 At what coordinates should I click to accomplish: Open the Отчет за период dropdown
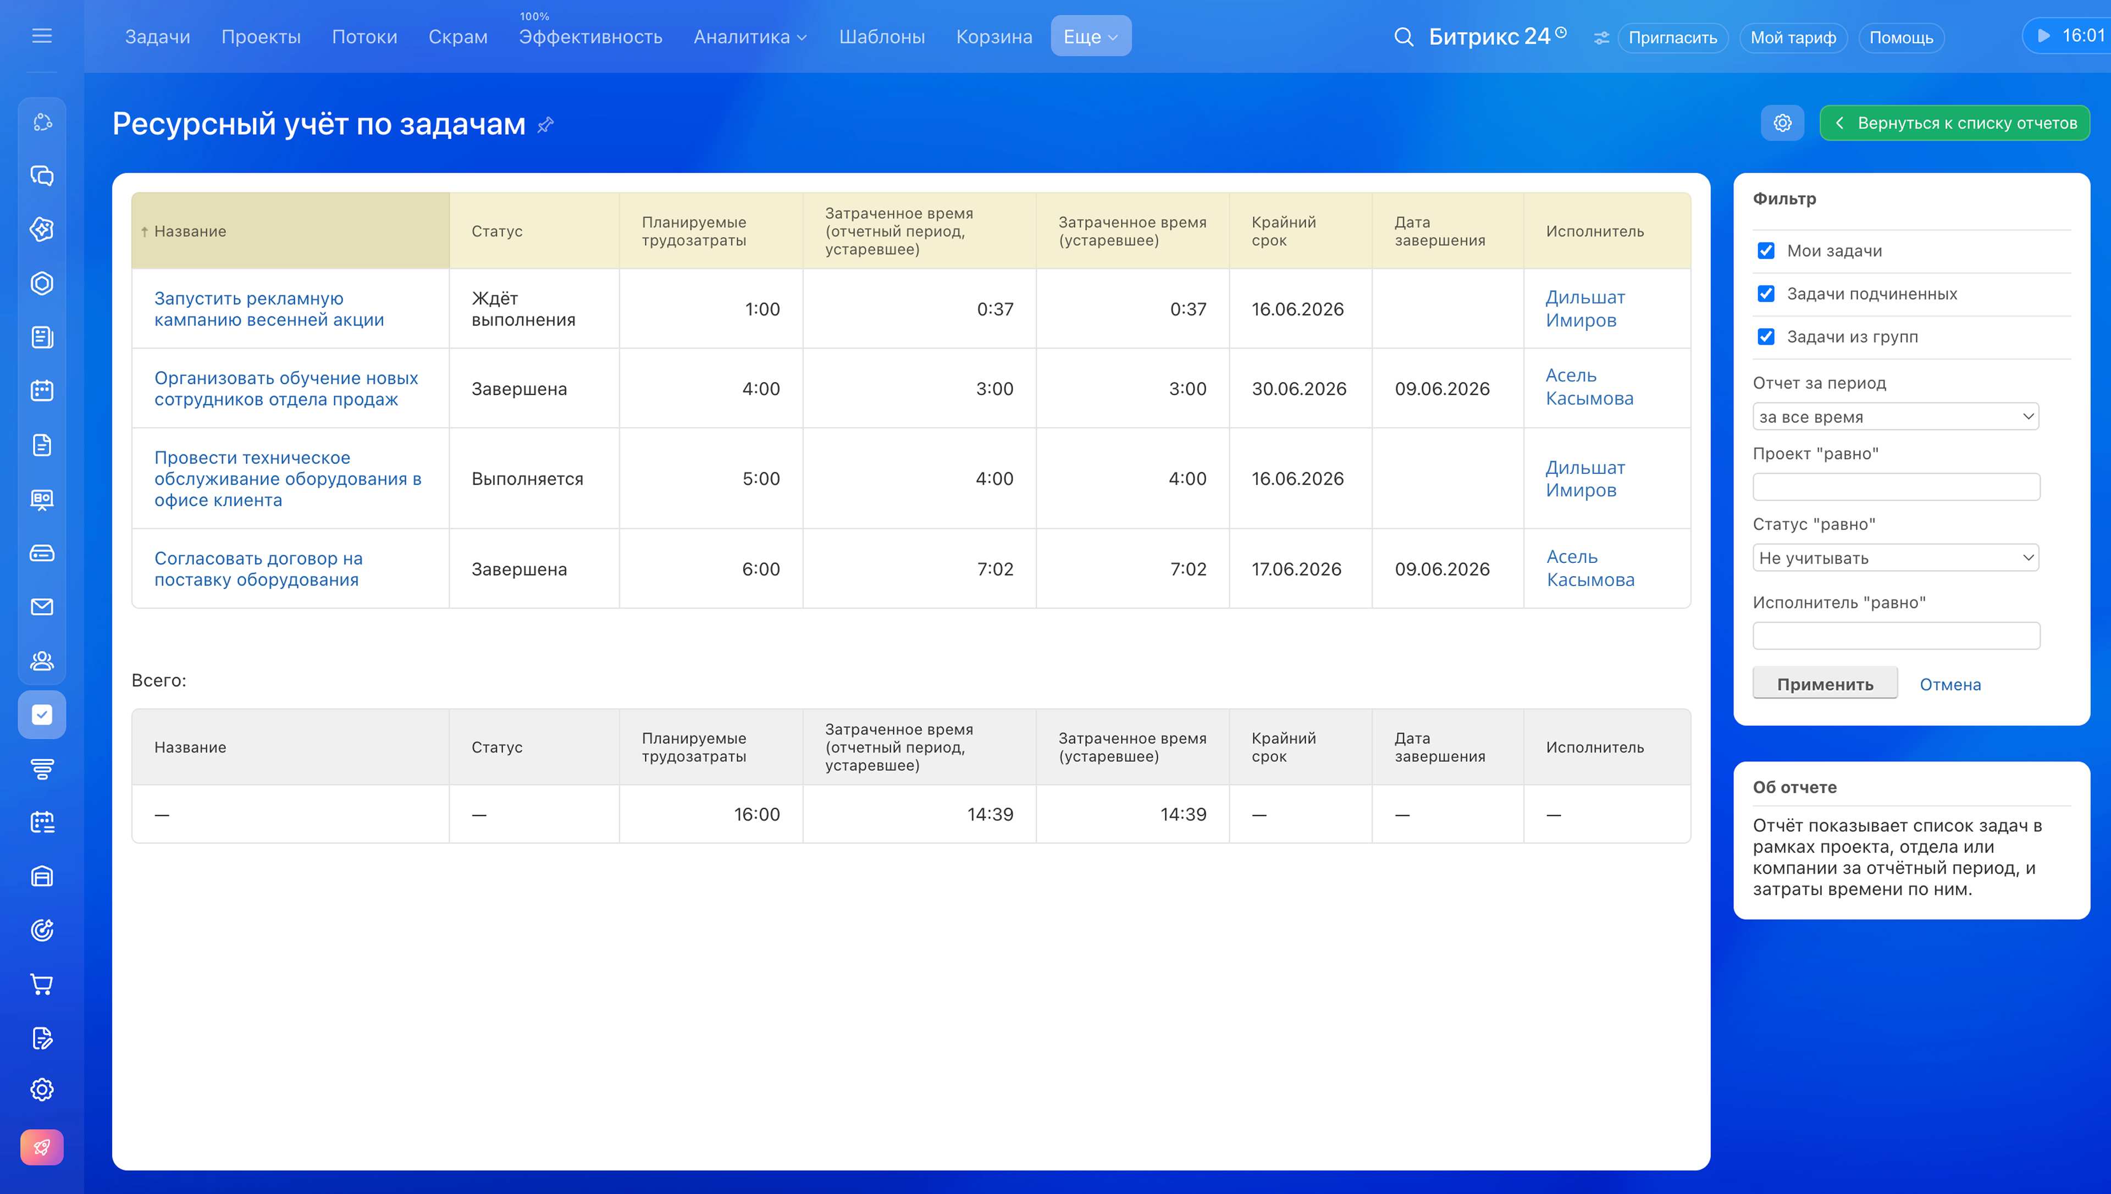click(1896, 417)
